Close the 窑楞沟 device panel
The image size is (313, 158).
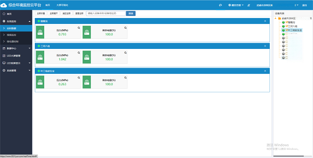[265, 21]
